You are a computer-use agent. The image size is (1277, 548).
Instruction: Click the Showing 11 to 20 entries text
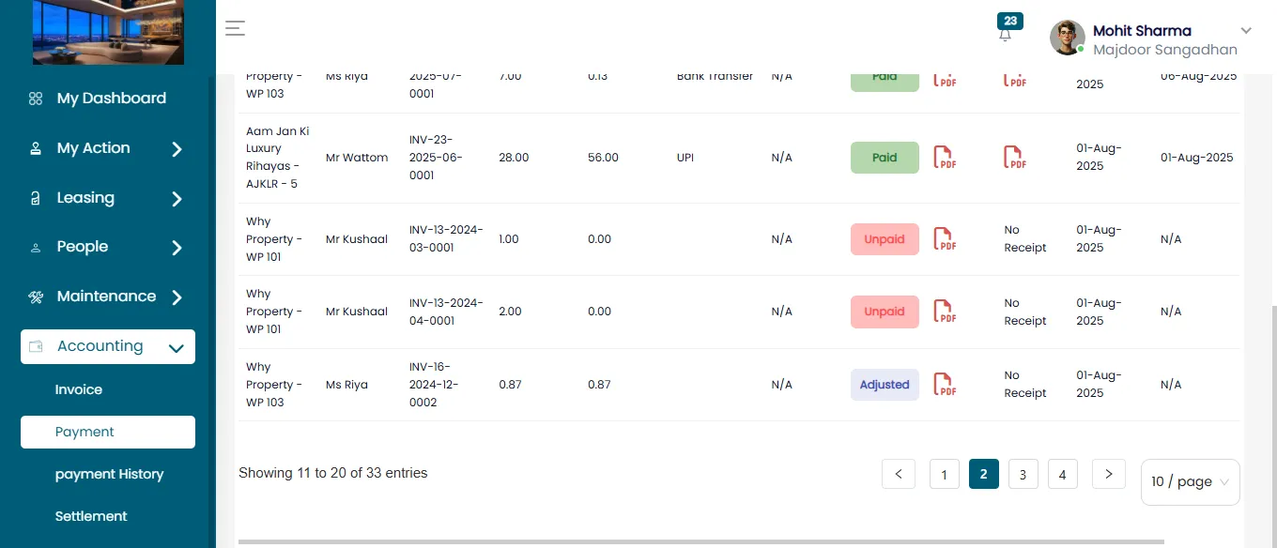[333, 473]
